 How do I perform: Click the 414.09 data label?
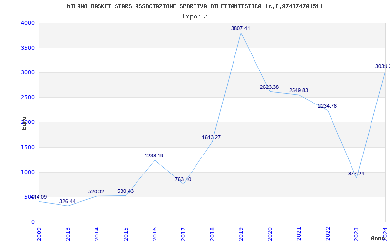pyautogui.click(x=39, y=197)
